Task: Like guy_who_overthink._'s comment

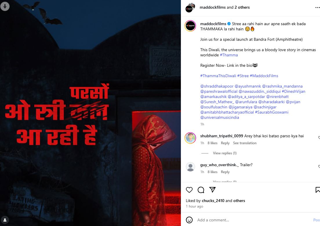Action: 319,166
